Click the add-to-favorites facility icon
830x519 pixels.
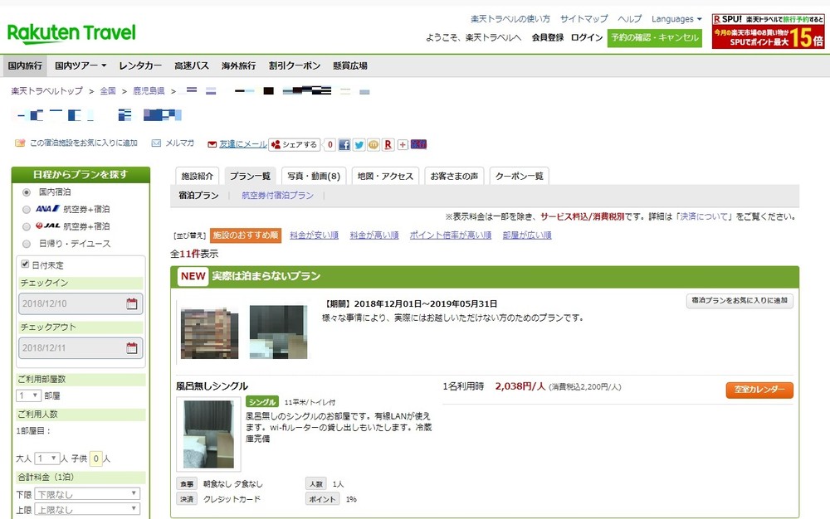(20, 143)
